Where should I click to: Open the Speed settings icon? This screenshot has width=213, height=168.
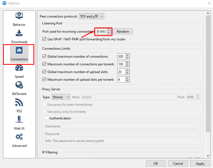19,68
